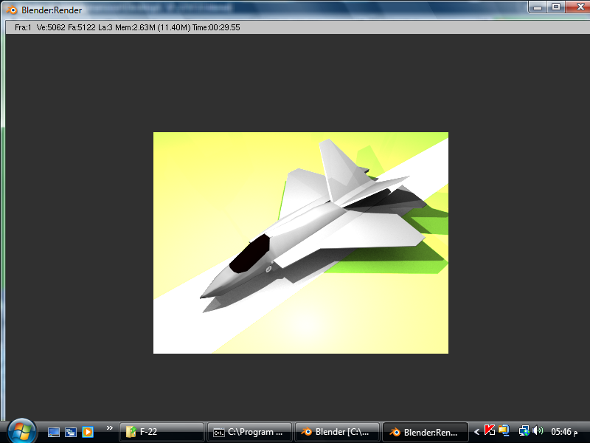
Task: Click the La:3 lamp count text
Action: point(105,27)
